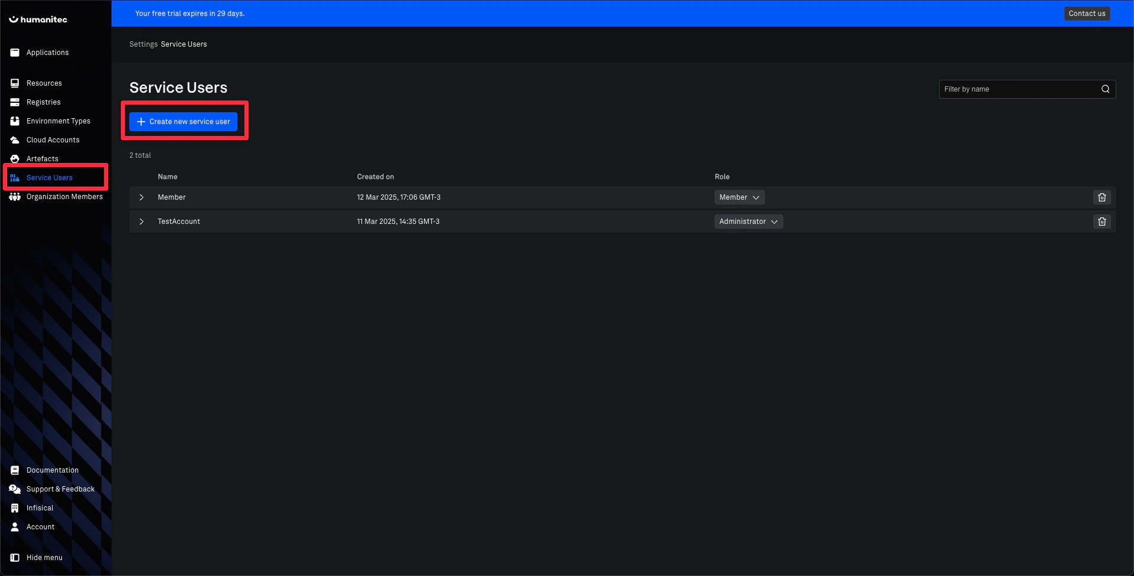
Task: Expand the TestAccount row details
Action: (x=141, y=222)
